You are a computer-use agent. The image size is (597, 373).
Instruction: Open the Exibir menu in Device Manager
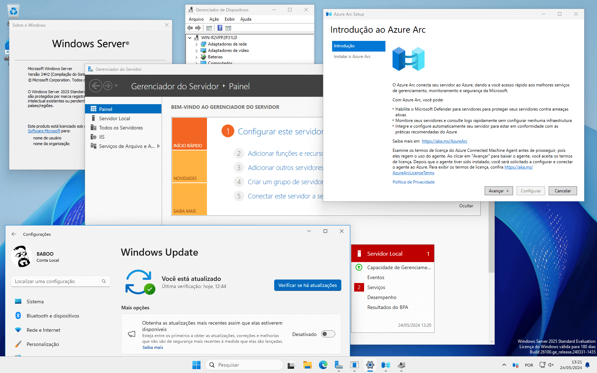coord(230,19)
